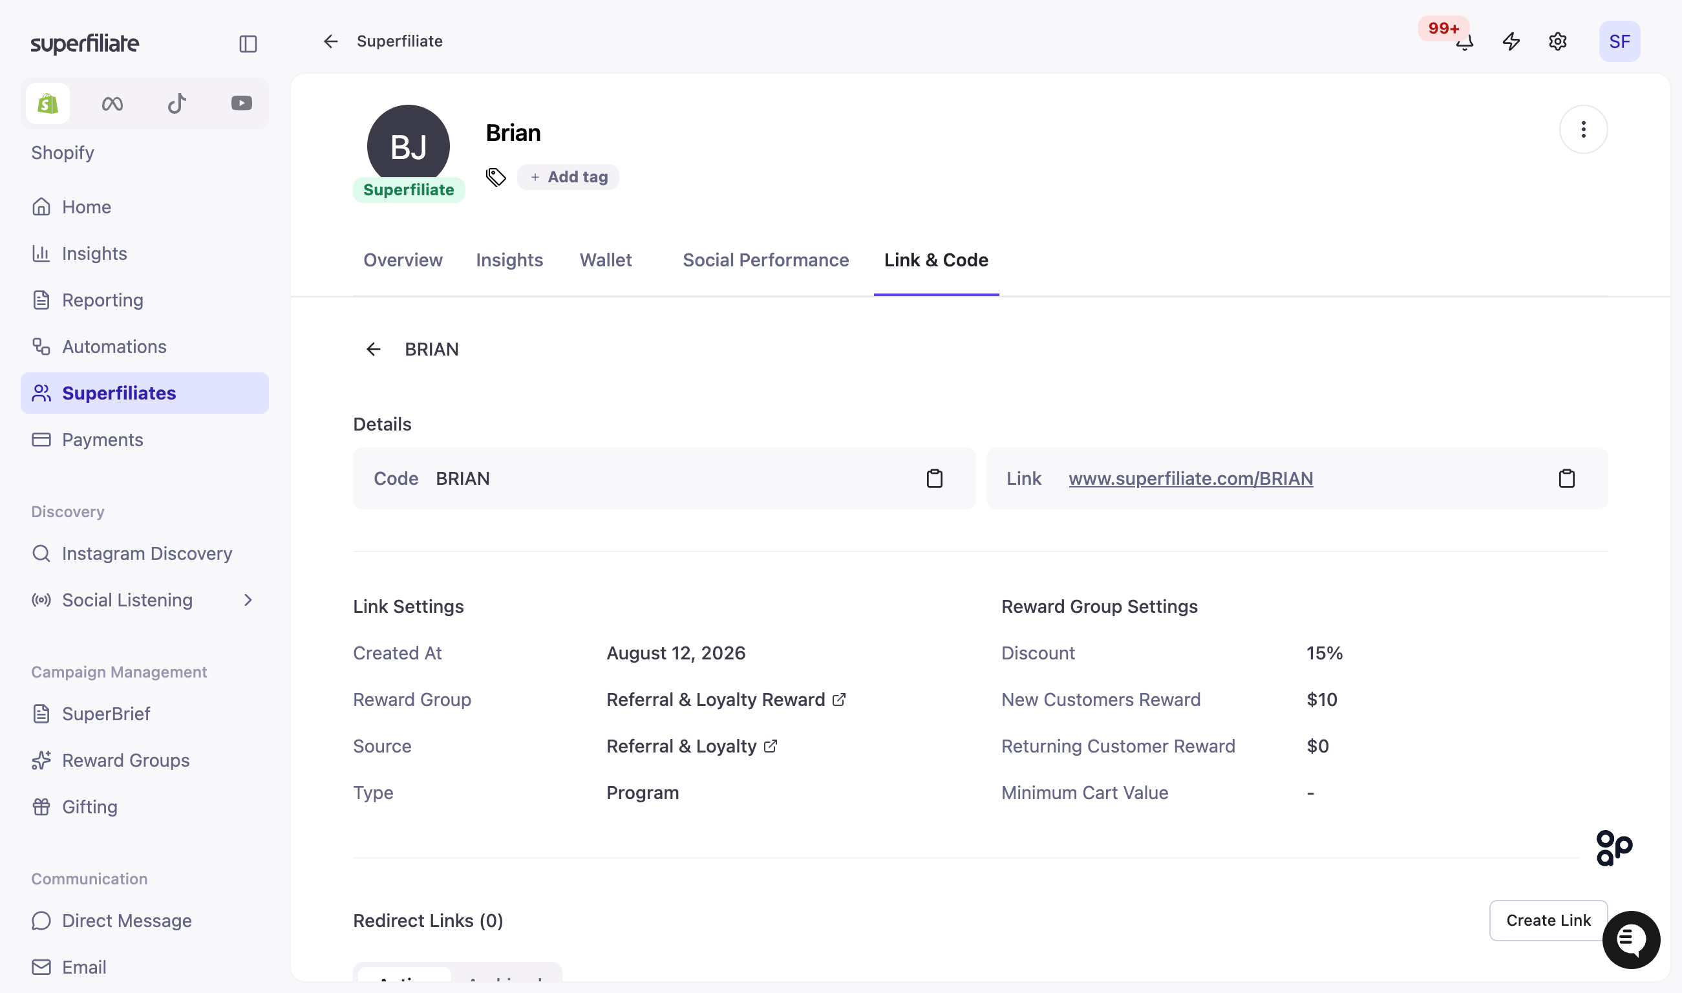Switch to the Meta platform icon
This screenshot has width=1682, height=993.
click(112, 103)
